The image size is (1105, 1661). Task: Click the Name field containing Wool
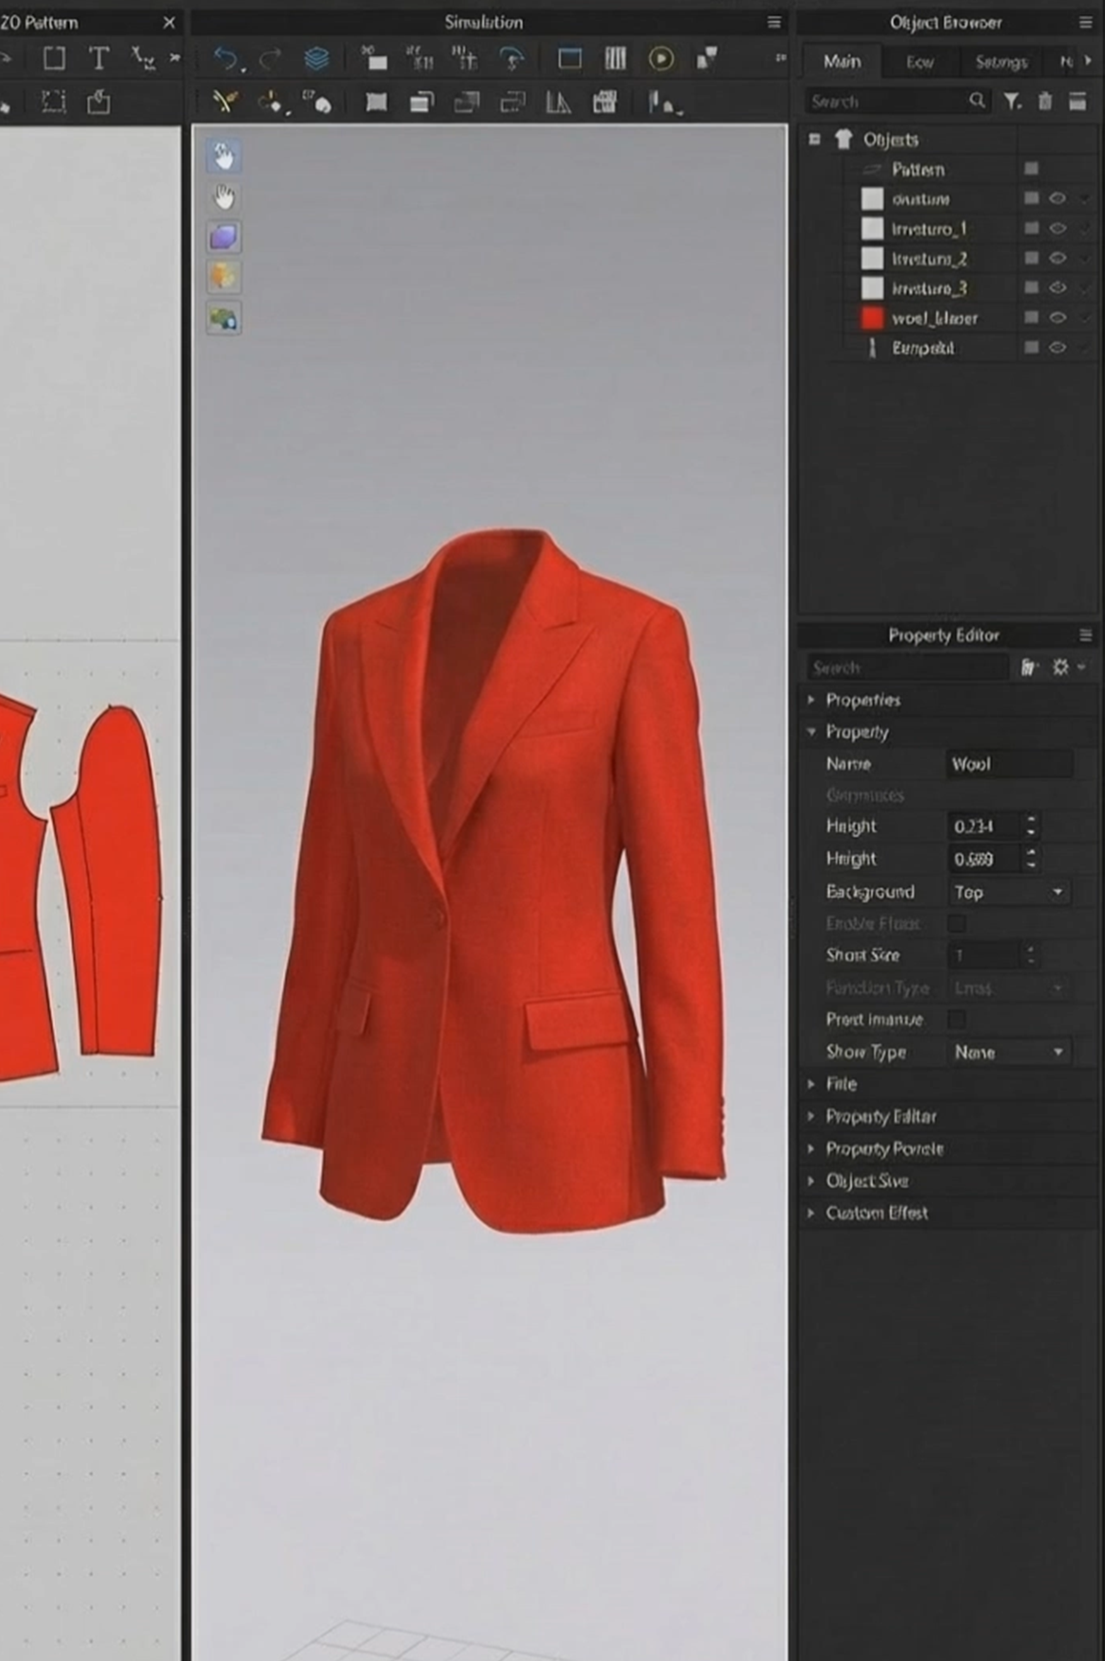coord(1008,764)
